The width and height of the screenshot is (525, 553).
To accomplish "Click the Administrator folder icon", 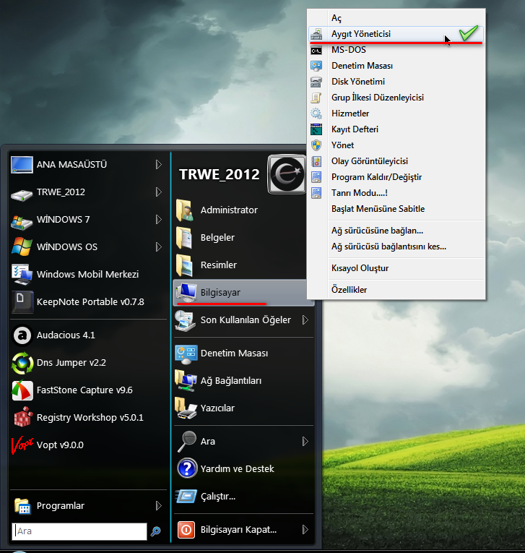I will 184,210.
